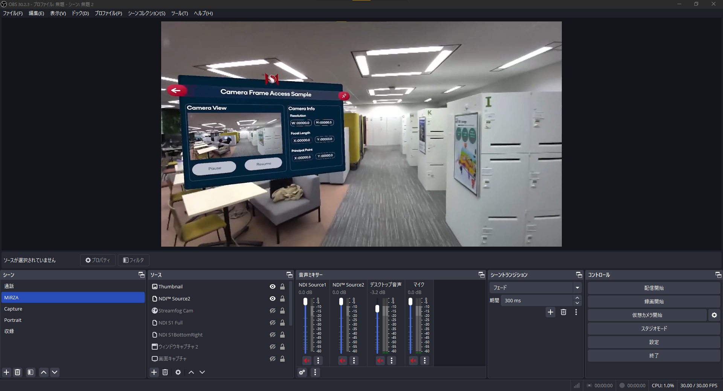This screenshot has width=723, height=391.
Task: Click the フィルタ button
Action: point(134,260)
